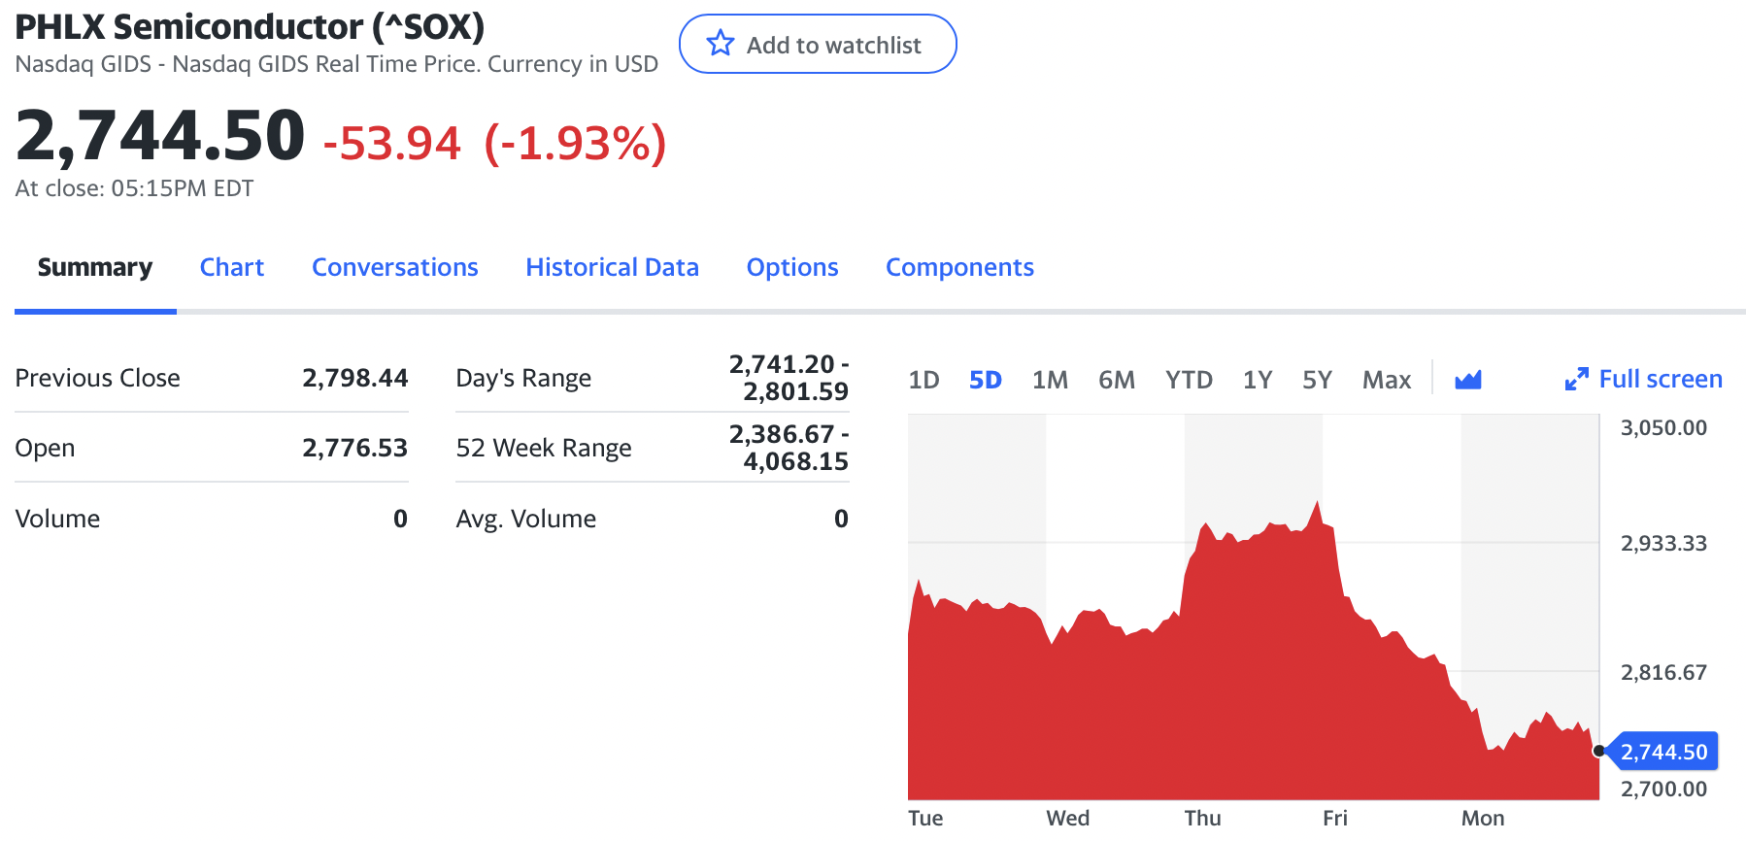Select the 5D chart range

coord(986,380)
